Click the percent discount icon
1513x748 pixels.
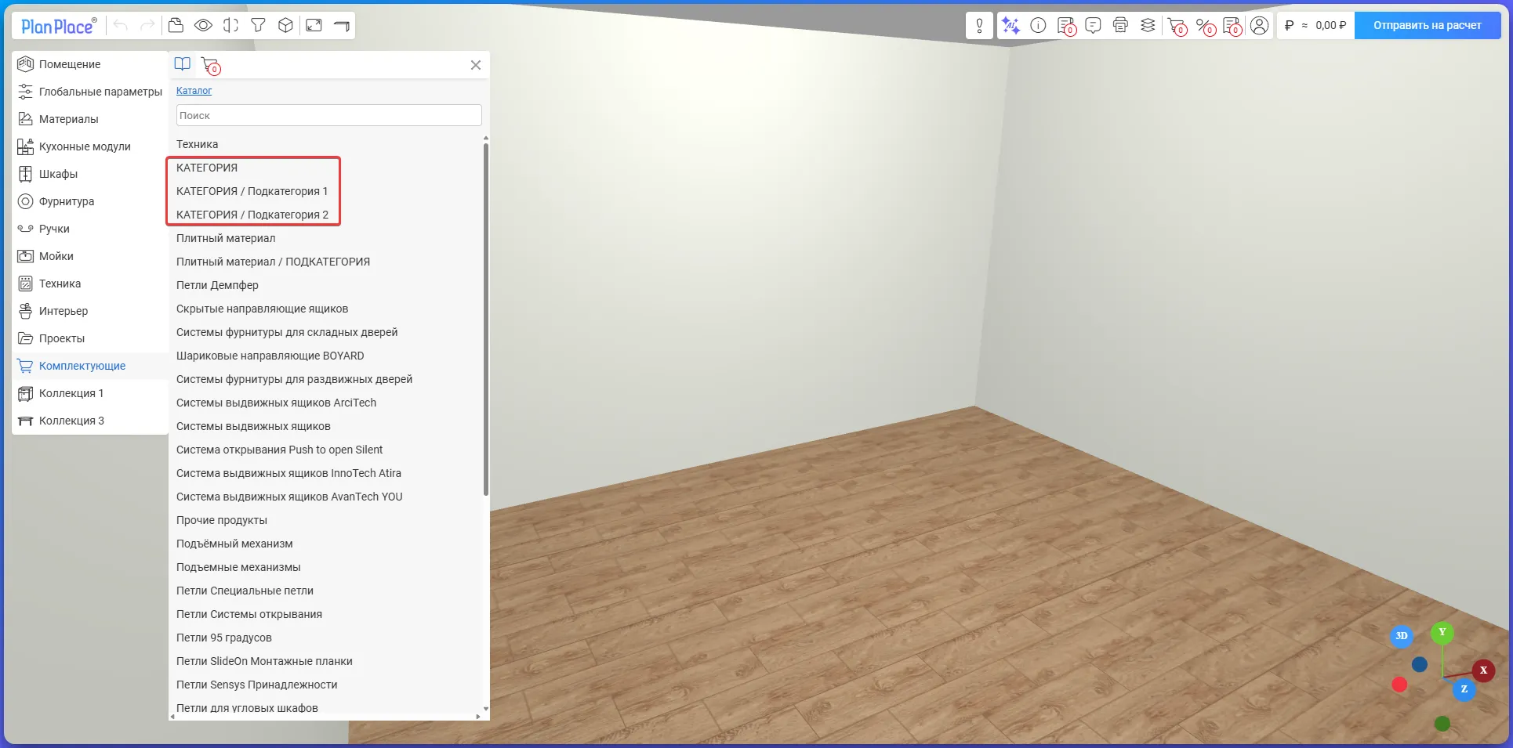1206,27
